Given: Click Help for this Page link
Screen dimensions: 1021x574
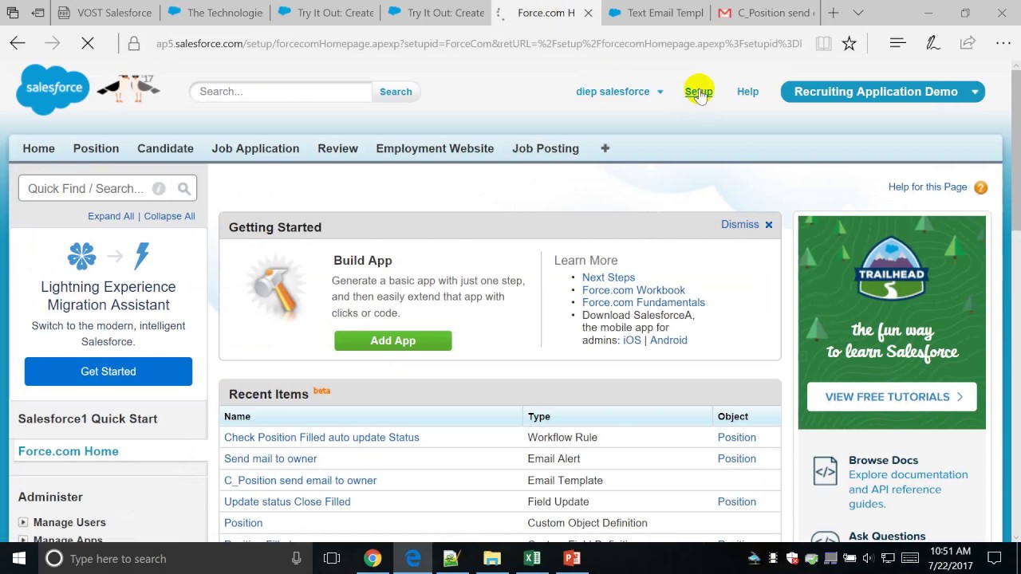Looking at the screenshot, I should coord(928,187).
